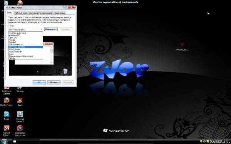Click the Сохранить button
This screenshot has height=144, width=231.
[x=51, y=29]
